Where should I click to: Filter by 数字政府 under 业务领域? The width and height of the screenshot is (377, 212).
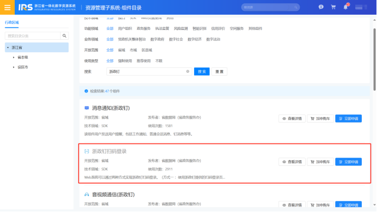(x=157, y=39)
